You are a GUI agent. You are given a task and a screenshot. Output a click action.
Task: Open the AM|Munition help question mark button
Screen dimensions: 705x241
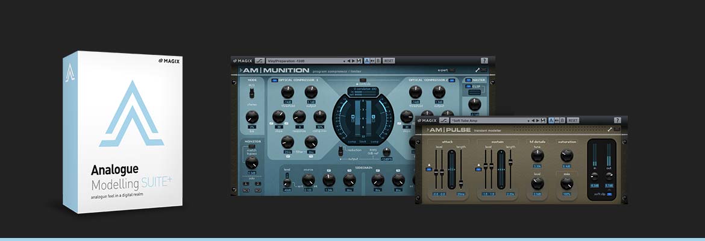tap(484, 61)
